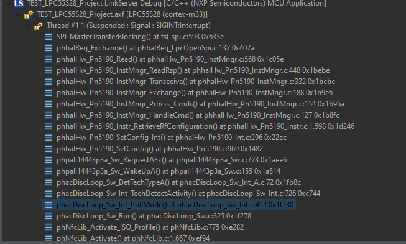The image size is (406, 244).
Task: Click the TEST_LPC55S28_Project.axf process icon
Action: [x=29, y=14]
